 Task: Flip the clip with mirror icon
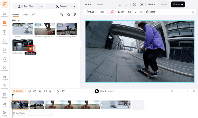[x=141, y=12]
